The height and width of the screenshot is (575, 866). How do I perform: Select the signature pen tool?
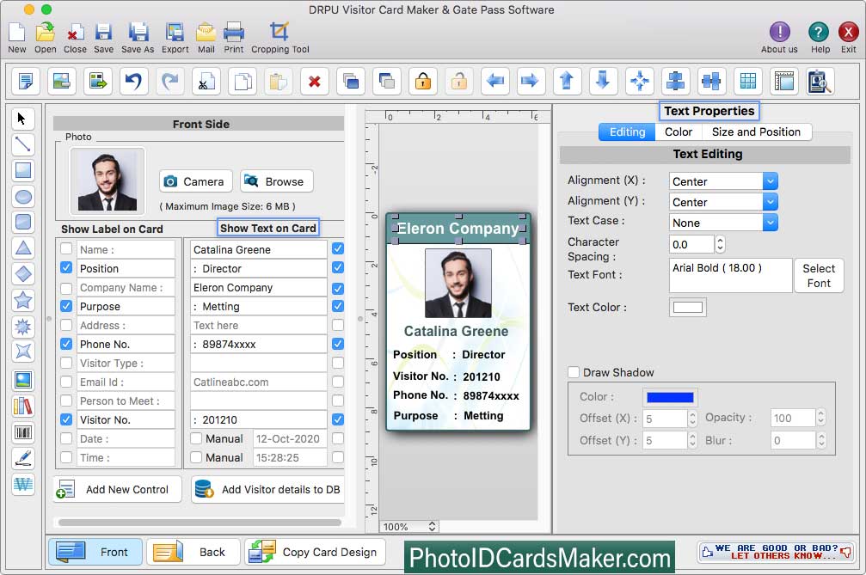(x=22, y=458)
